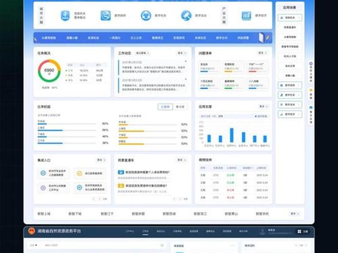
Task: Switch 比学赶超 to the option beside 红黑榜
Action: point(180,107)
